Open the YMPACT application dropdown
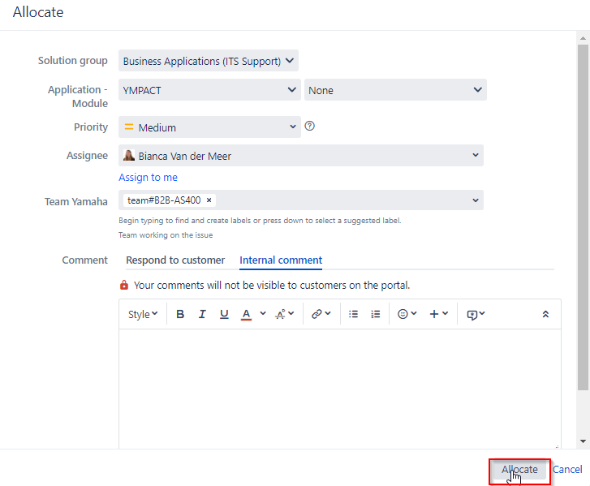This screenshot has width=590, height=486. [209, 89]
